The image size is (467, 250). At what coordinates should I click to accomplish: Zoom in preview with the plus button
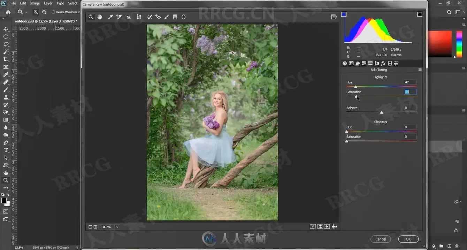tap(95, 227)
